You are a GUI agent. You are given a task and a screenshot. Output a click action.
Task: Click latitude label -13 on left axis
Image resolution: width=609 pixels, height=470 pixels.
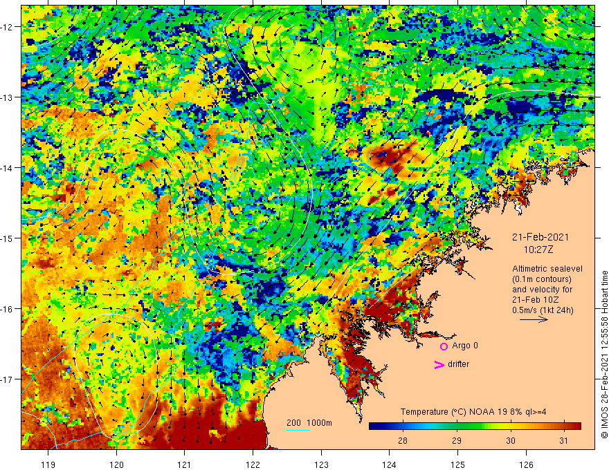8,97
